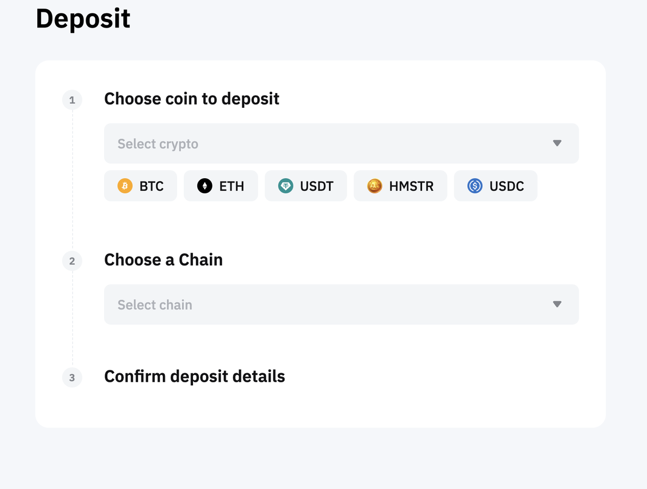Click the step 2 number circle
647x489 pixels.
(72, 261)
